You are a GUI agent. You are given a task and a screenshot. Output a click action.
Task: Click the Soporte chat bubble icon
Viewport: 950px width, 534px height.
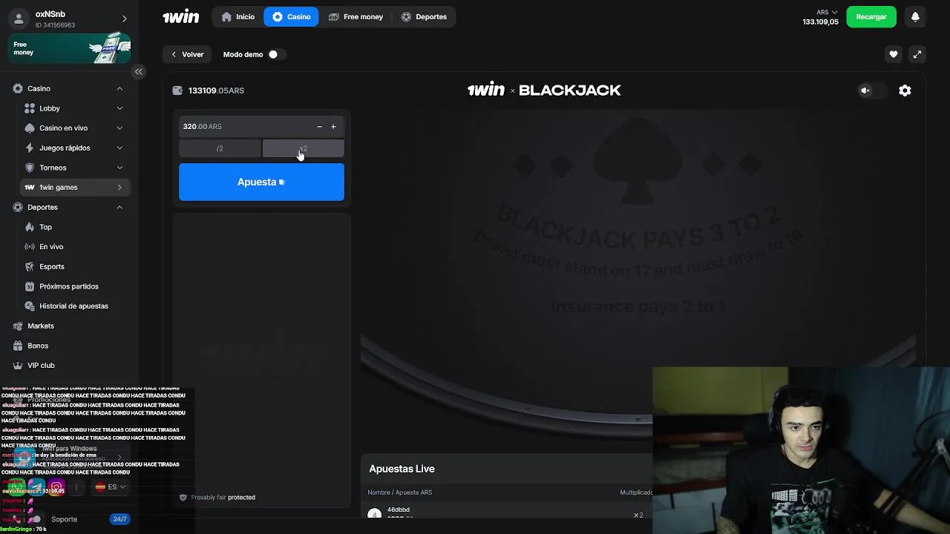35,519
